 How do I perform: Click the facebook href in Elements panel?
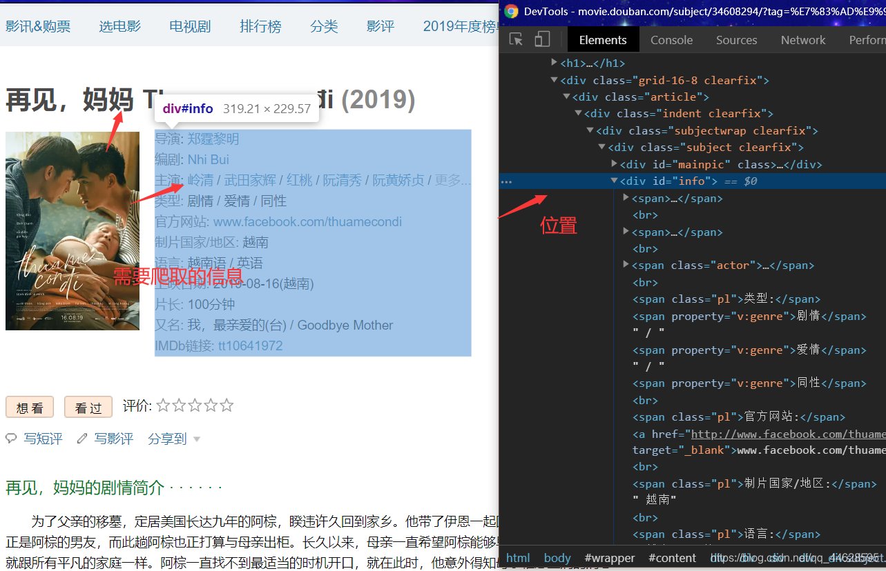(788, 434)
